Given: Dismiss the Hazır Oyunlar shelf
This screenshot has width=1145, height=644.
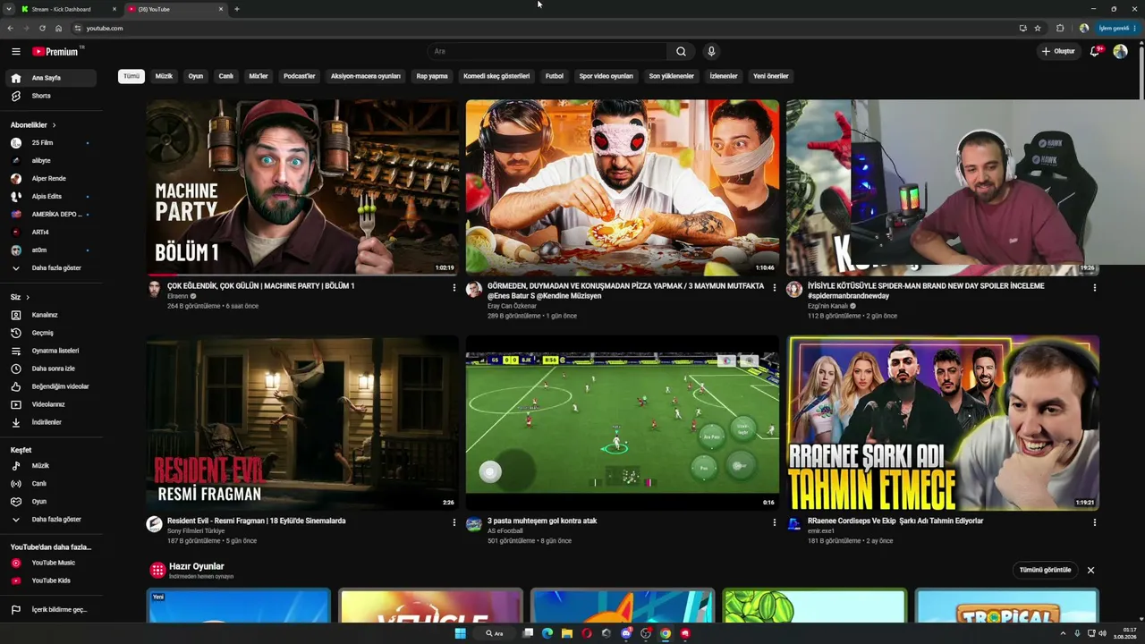Looking at the screenshot, I should [x=1090, y=570].
